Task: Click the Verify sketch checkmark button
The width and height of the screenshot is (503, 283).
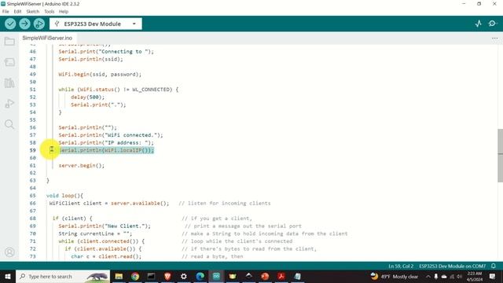Action: [10, 24]
